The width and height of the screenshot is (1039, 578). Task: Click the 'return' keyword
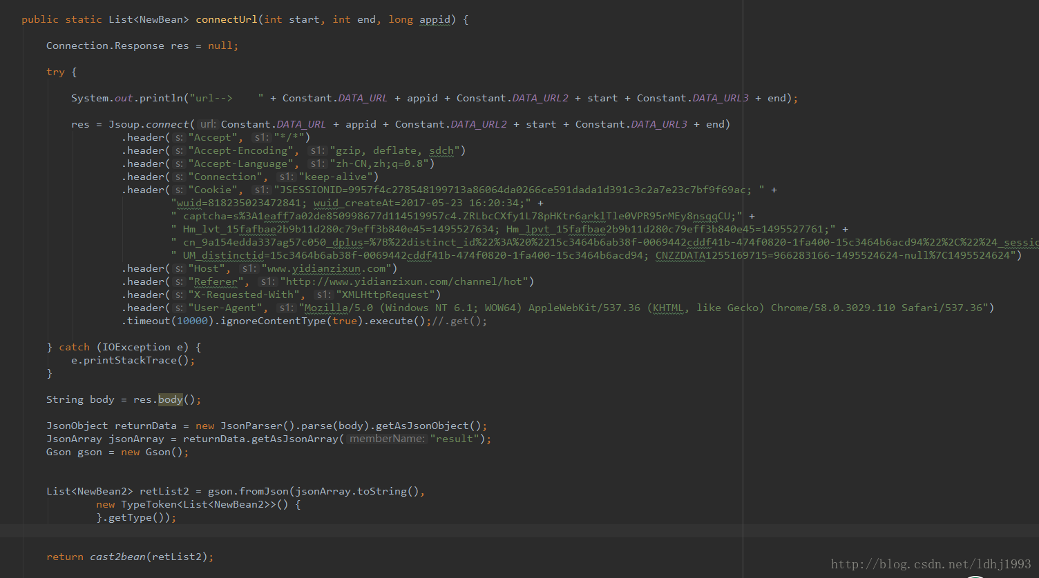[65, 557]
